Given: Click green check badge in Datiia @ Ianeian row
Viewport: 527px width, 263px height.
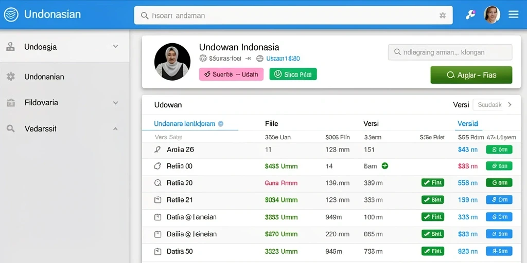Looking at the screenshot, I should point(432,217).
